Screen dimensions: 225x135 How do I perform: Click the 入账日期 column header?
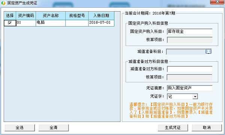pyautogui.click(x=101, y=16)
